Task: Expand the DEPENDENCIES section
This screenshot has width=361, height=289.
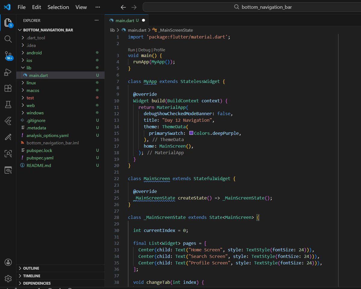Action: click(37, 283)
